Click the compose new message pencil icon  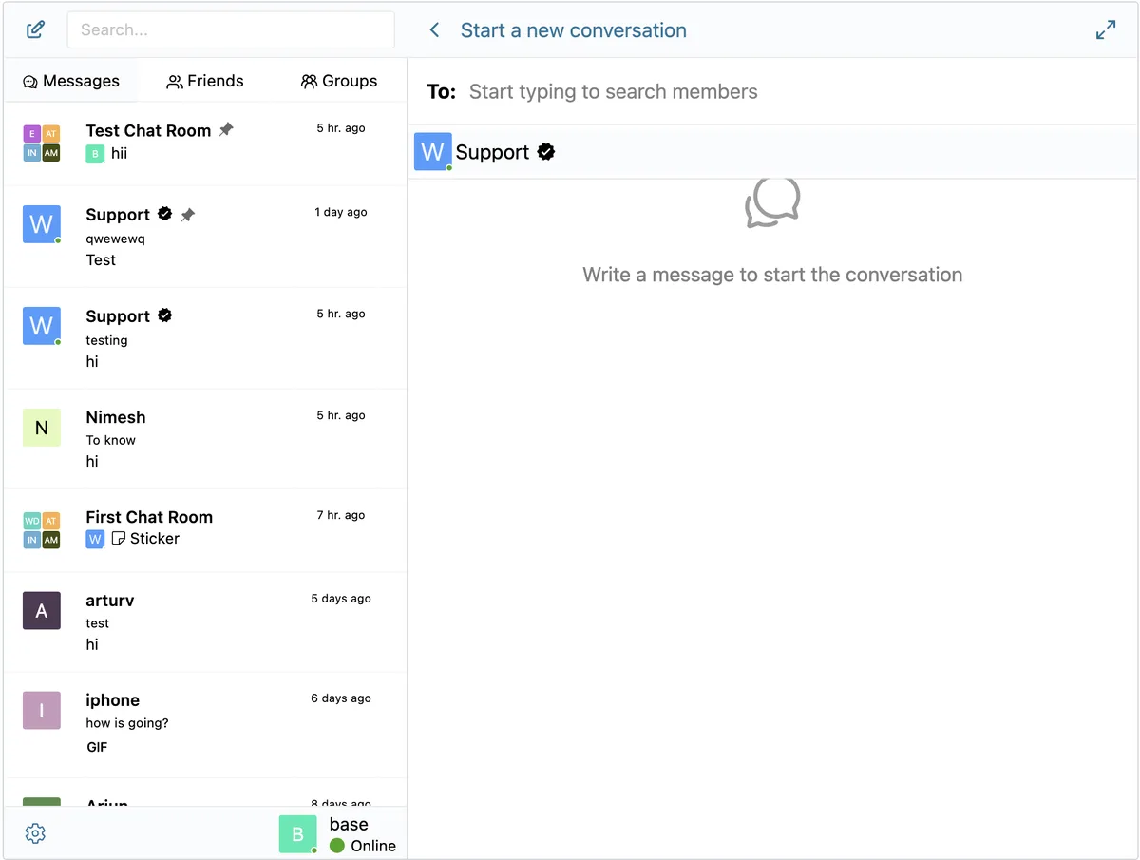pos(35,29)
